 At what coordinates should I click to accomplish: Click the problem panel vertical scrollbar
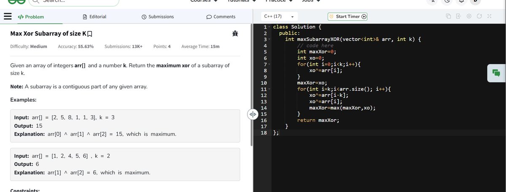(251, 85)
